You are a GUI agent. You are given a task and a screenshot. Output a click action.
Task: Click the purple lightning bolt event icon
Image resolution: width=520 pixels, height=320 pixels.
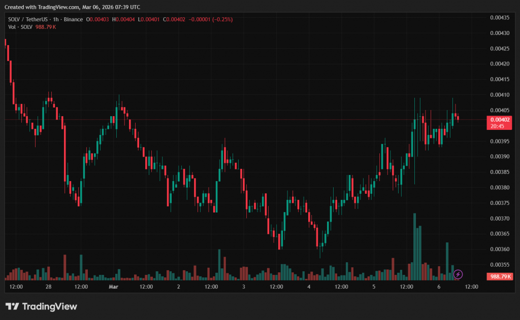(458, 274)
